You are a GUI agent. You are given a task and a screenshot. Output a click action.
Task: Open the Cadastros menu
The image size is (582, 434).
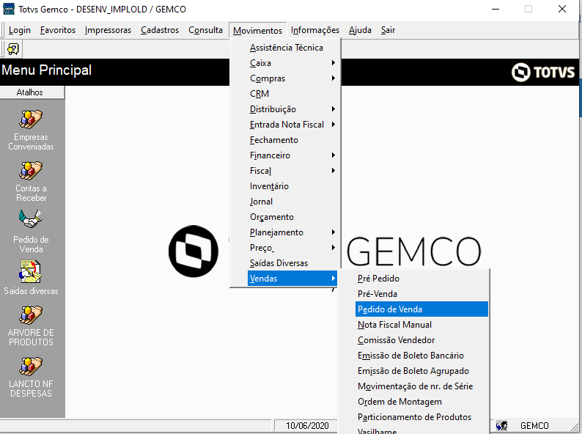tap(160, 30)
